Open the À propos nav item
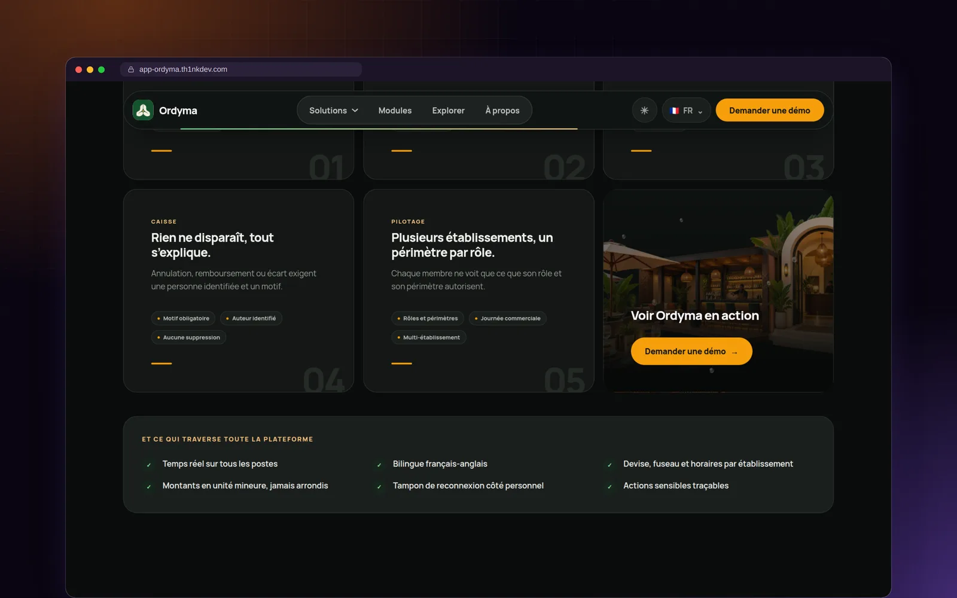957x598 pixels. point(502,111)
